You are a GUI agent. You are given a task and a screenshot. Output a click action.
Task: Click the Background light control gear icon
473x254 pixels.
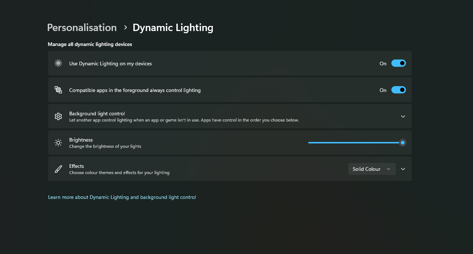58,116
